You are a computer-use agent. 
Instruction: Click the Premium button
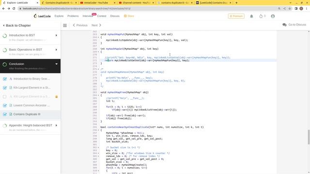tap(236, 16)
